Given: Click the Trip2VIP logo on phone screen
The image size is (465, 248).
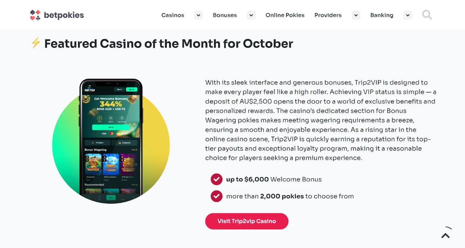Looking at the screenshot, I should click(x=89, y=89).
